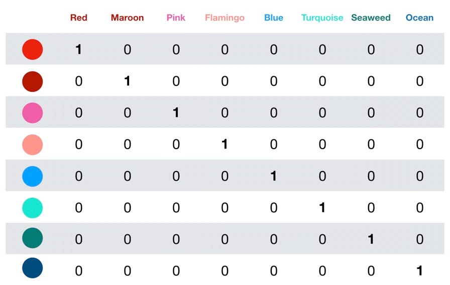
Task: Click the Ocean column header
Action: click(x=419, y=18)
